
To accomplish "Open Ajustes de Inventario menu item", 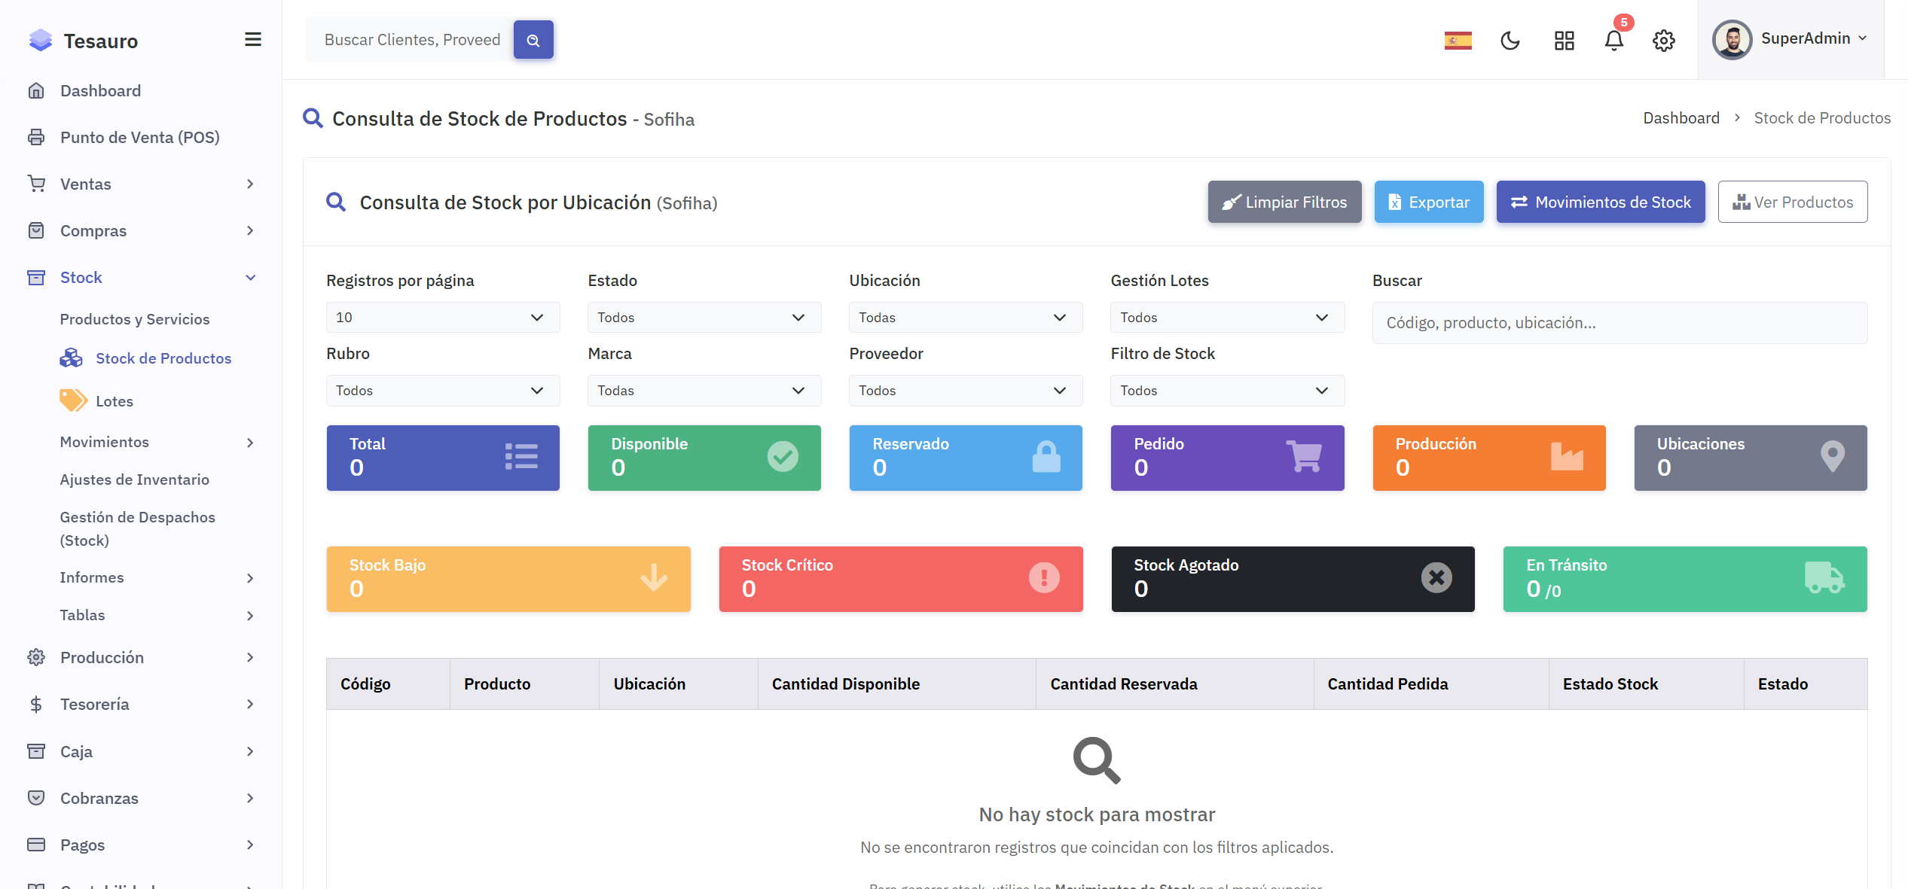I will tap(135, 480).
